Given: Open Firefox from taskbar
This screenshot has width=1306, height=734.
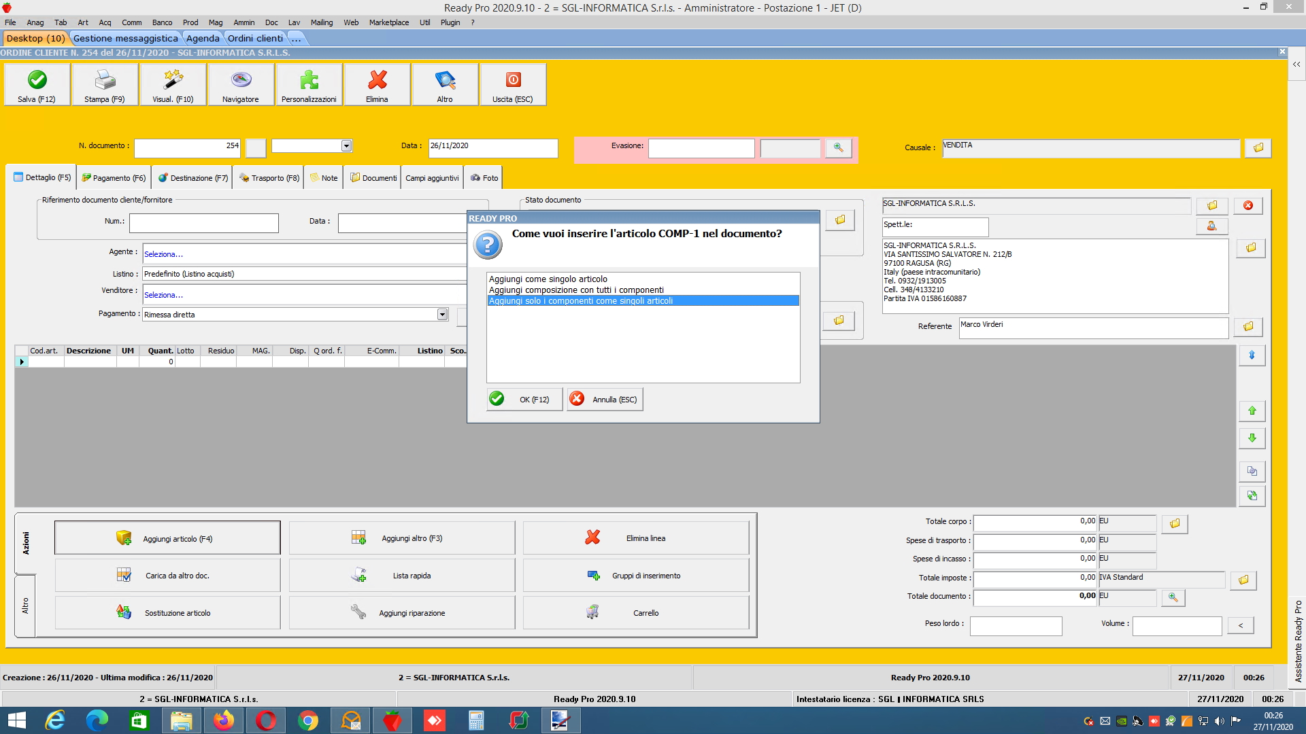Looking at the screenshot, I should (223, 720).
